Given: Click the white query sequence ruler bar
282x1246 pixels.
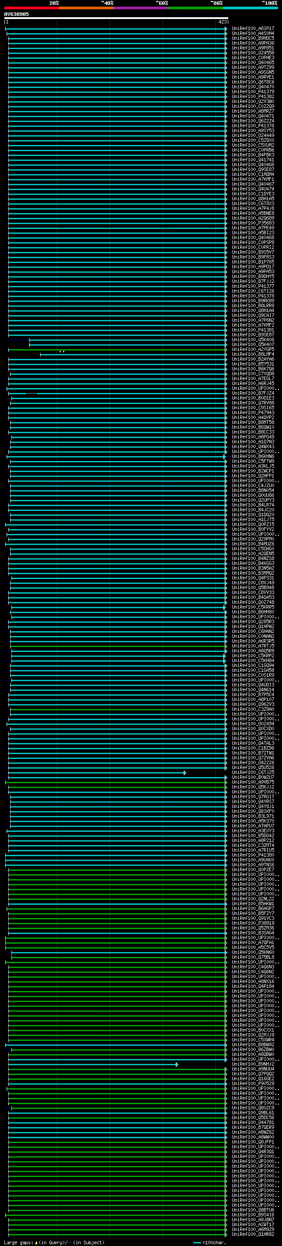Looking at the screenshot, I should pyautogui.click(x=116, y=19).
